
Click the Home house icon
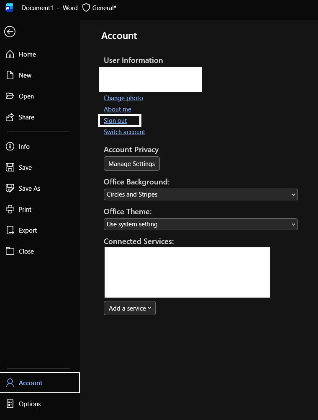click(10, 54)
